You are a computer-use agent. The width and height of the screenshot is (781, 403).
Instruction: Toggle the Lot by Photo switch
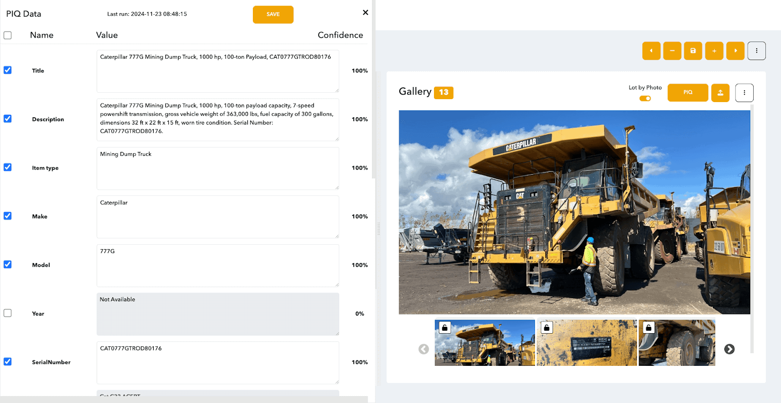[x=645, y=98]
